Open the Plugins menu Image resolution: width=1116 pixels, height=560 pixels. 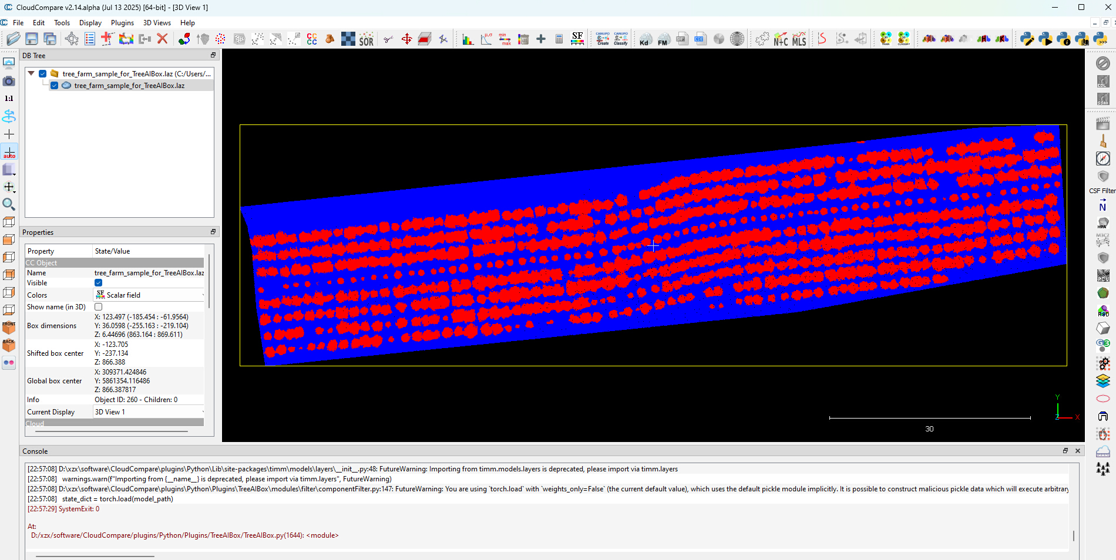coord(122,23)
